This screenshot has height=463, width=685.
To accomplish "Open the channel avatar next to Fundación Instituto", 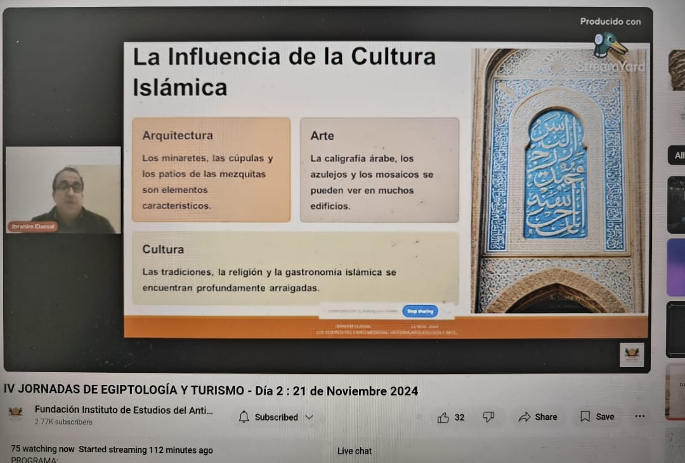I will 16,413.
